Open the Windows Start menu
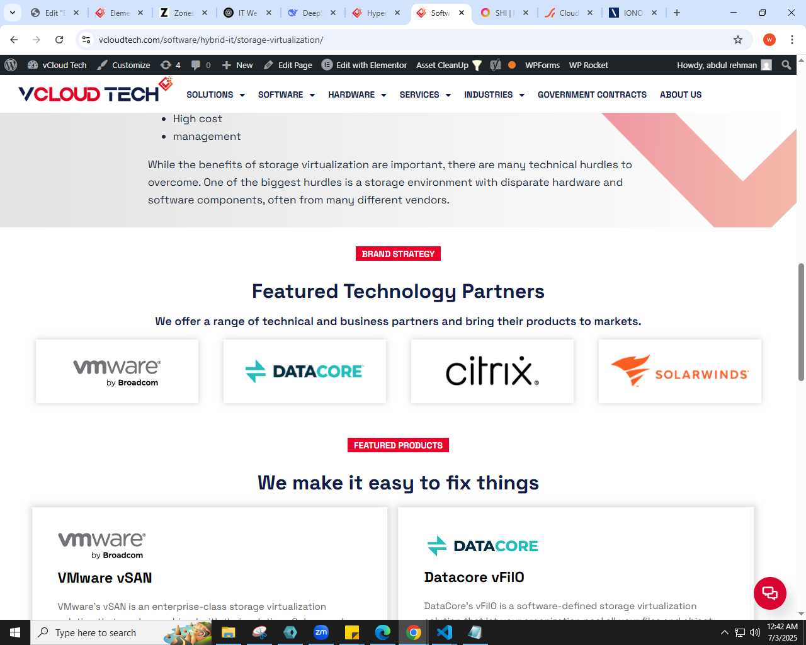Screen dimensions: 806x645 click(15, 632)
